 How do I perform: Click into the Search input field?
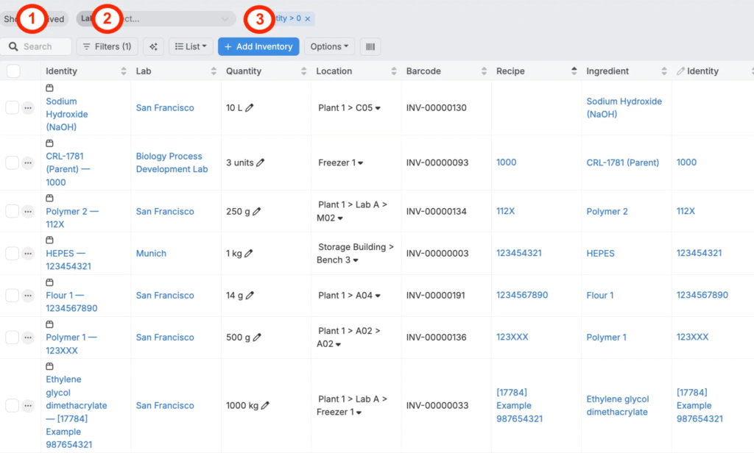point(40,46)
